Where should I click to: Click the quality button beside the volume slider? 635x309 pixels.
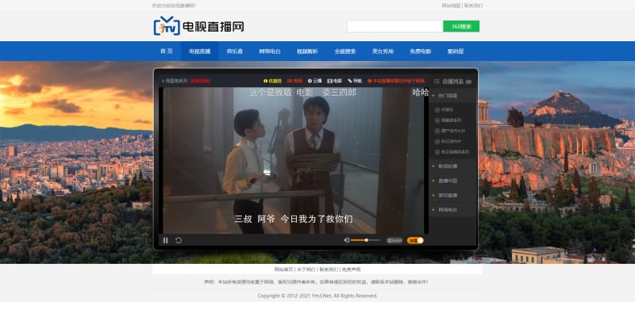(394, 241)
